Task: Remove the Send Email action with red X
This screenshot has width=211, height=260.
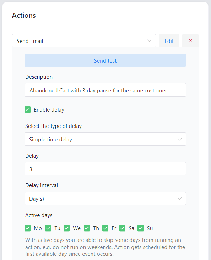Action: 190,41
